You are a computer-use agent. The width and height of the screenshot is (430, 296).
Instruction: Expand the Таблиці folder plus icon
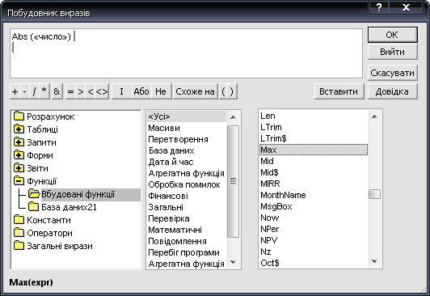tap(19, 129)
